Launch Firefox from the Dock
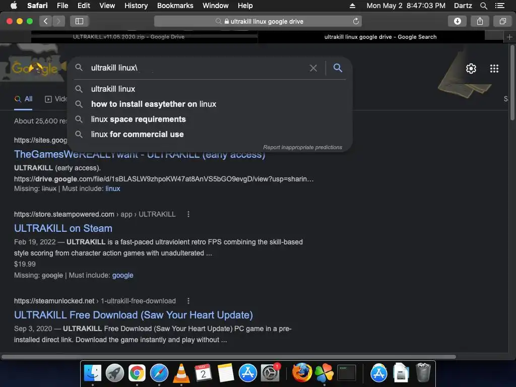Viewport: 516px width, 387px height. [302, 372]
